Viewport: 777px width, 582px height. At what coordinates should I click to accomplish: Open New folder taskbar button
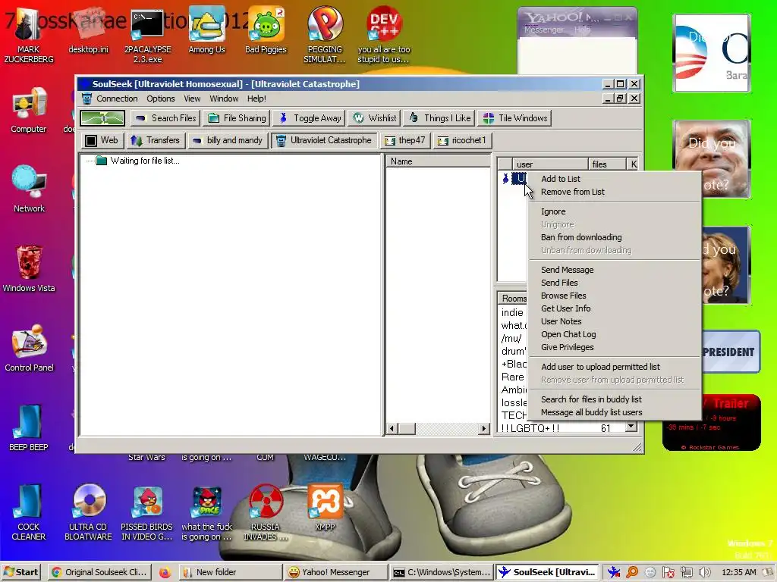pyautogui.click(x=230, y=572)
